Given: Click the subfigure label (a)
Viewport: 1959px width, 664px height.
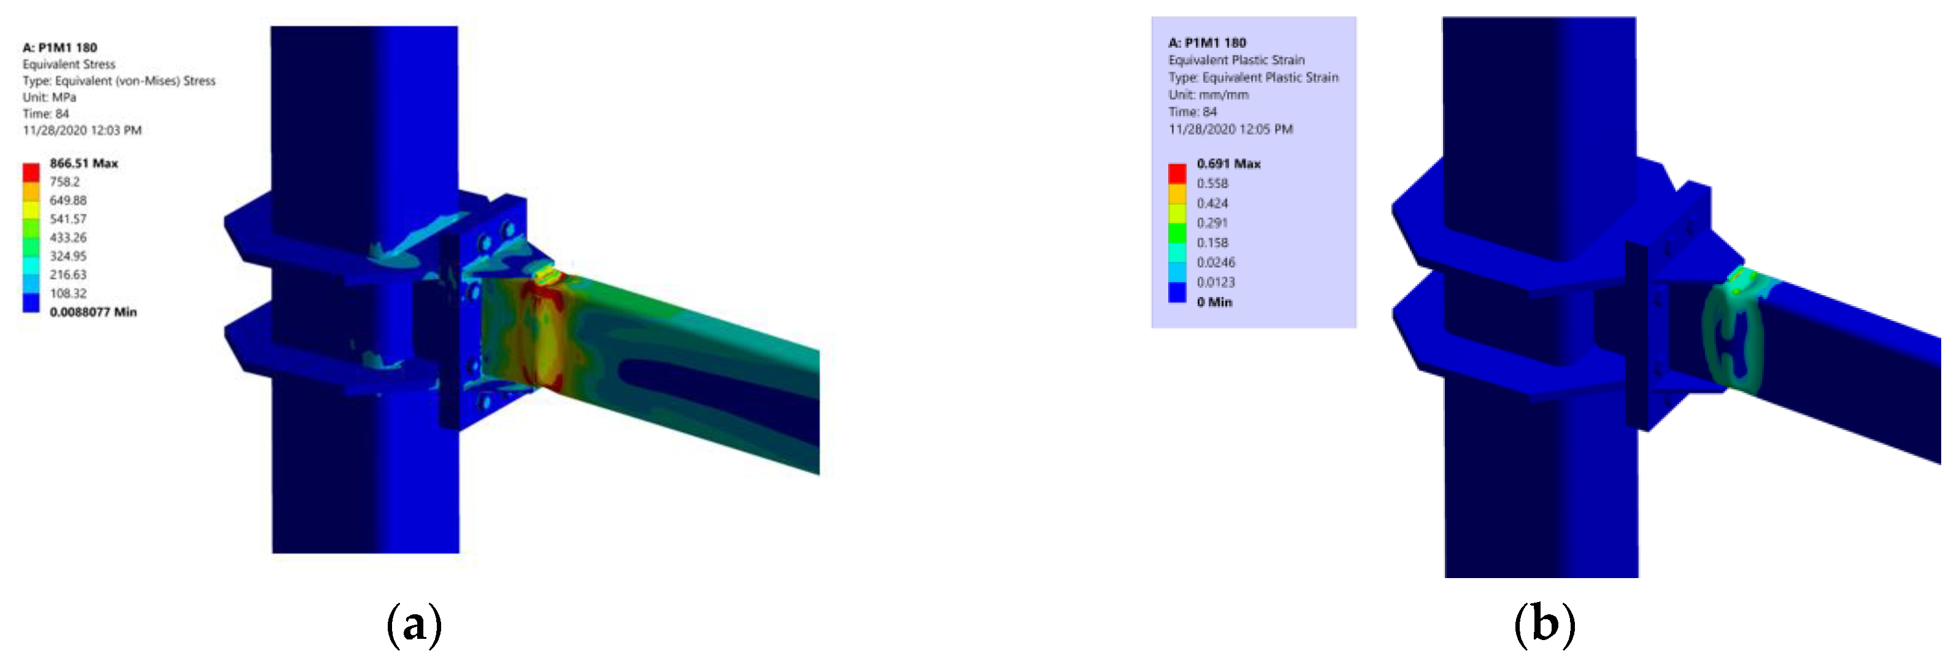Looking at the screenshot, I should tap(414, 625).
